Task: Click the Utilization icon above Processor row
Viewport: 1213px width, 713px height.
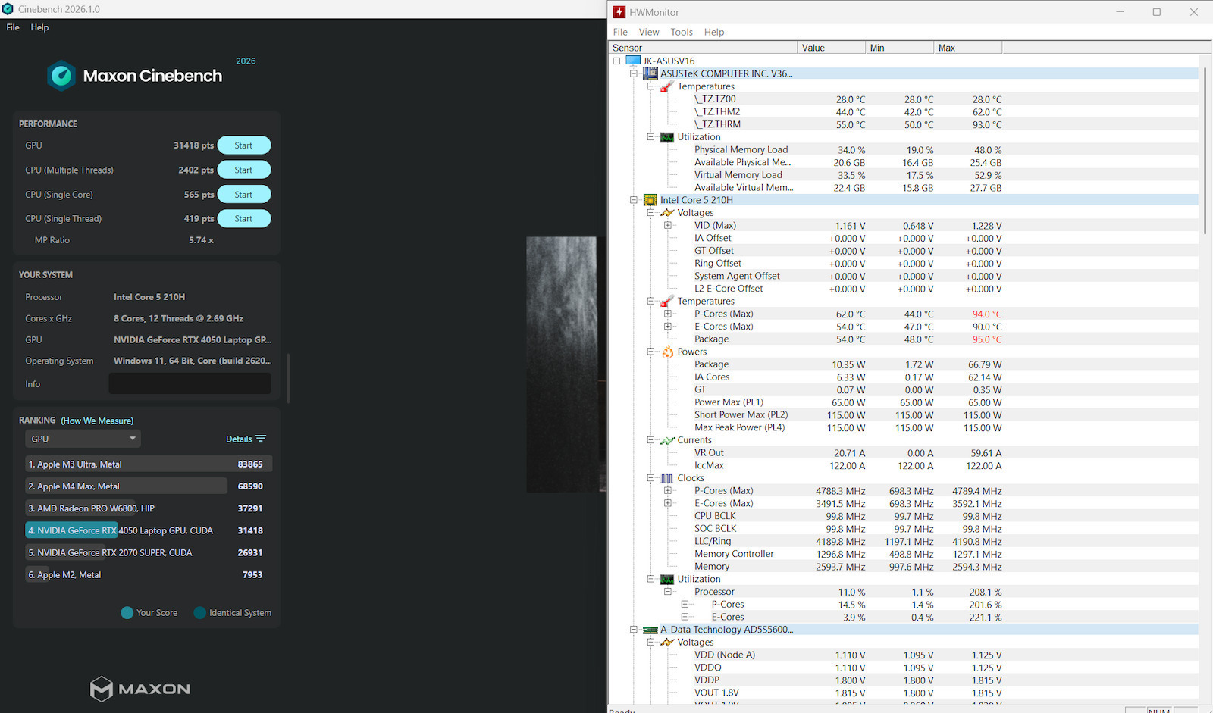Action: [667, 579]
